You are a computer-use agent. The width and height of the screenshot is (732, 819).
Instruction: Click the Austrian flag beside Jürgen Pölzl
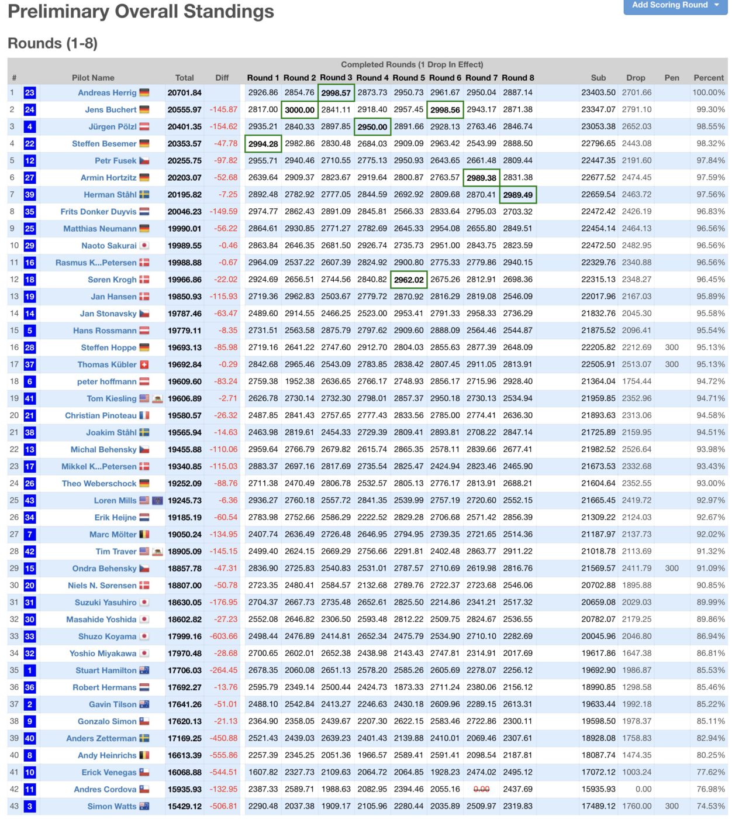[x=144, y=127]
